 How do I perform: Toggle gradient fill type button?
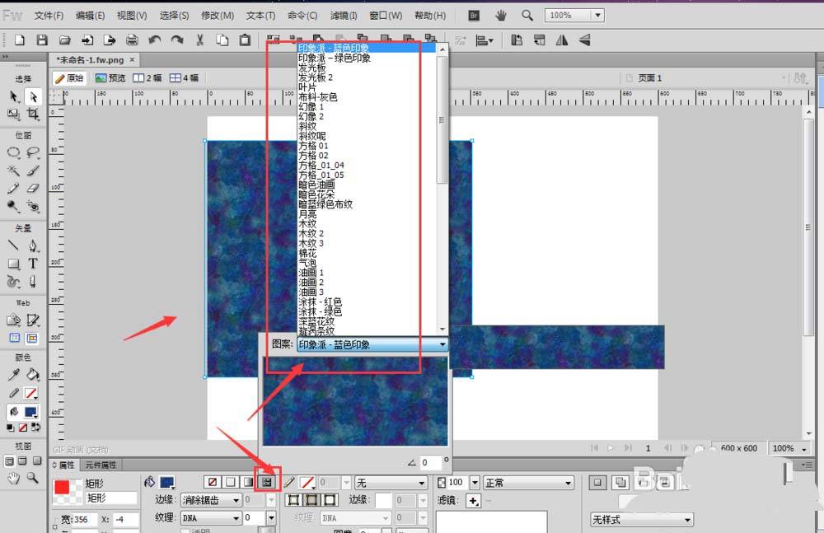(248, 481)
